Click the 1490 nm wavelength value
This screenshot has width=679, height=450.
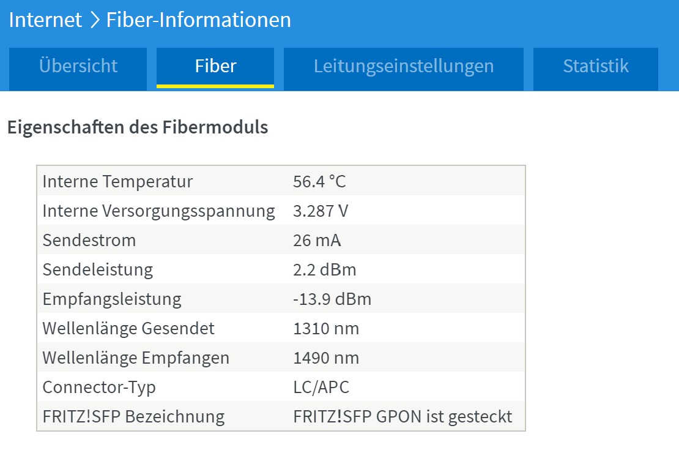click(326, 358)
